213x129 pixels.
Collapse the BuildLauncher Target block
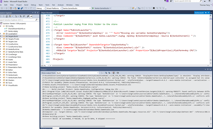pos(52,45)
